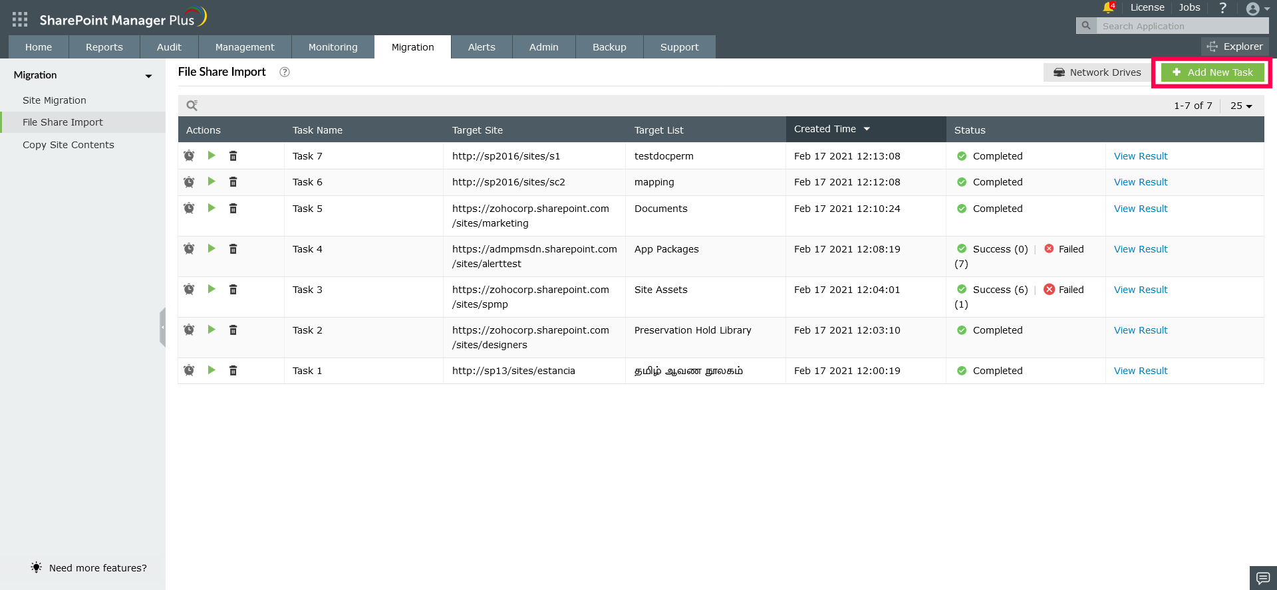
Task: Click the Search Application input field
Action: (1183, 26)
